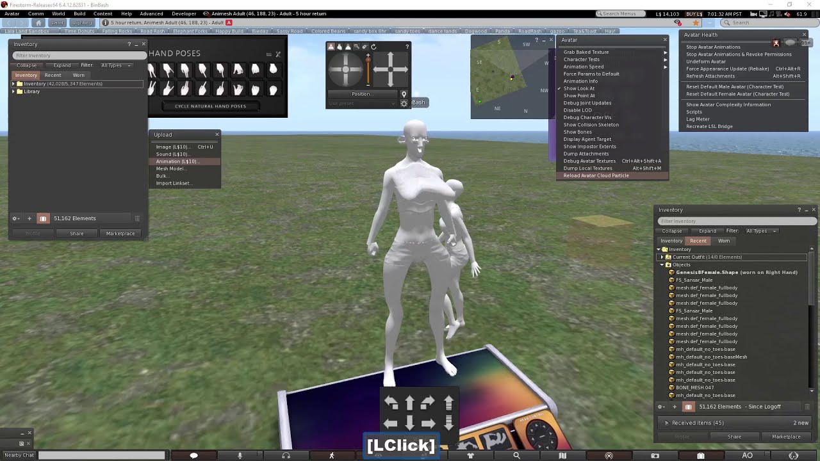Open the World menu
Image resolution: width=820 pixels, height=461 pixels.
tap(58, 13)
